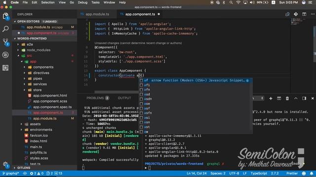Select the 'ase' snippet suggestion

[x=194, y=104]
